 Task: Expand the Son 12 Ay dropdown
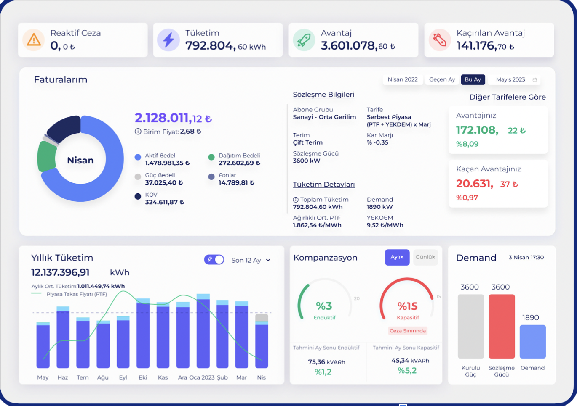tap(268, 260)
